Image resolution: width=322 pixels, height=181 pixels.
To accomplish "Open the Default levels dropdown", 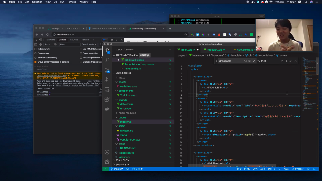I will 89,45.
